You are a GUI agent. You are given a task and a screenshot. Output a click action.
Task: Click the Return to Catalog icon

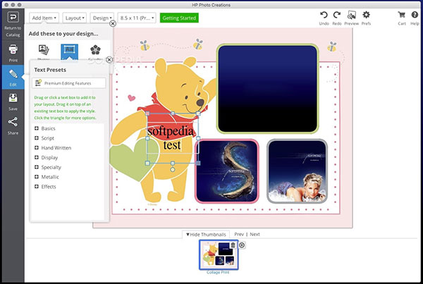tap(13, 17)
